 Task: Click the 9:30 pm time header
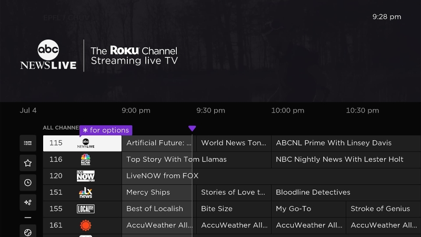click(x=211, y=111)
